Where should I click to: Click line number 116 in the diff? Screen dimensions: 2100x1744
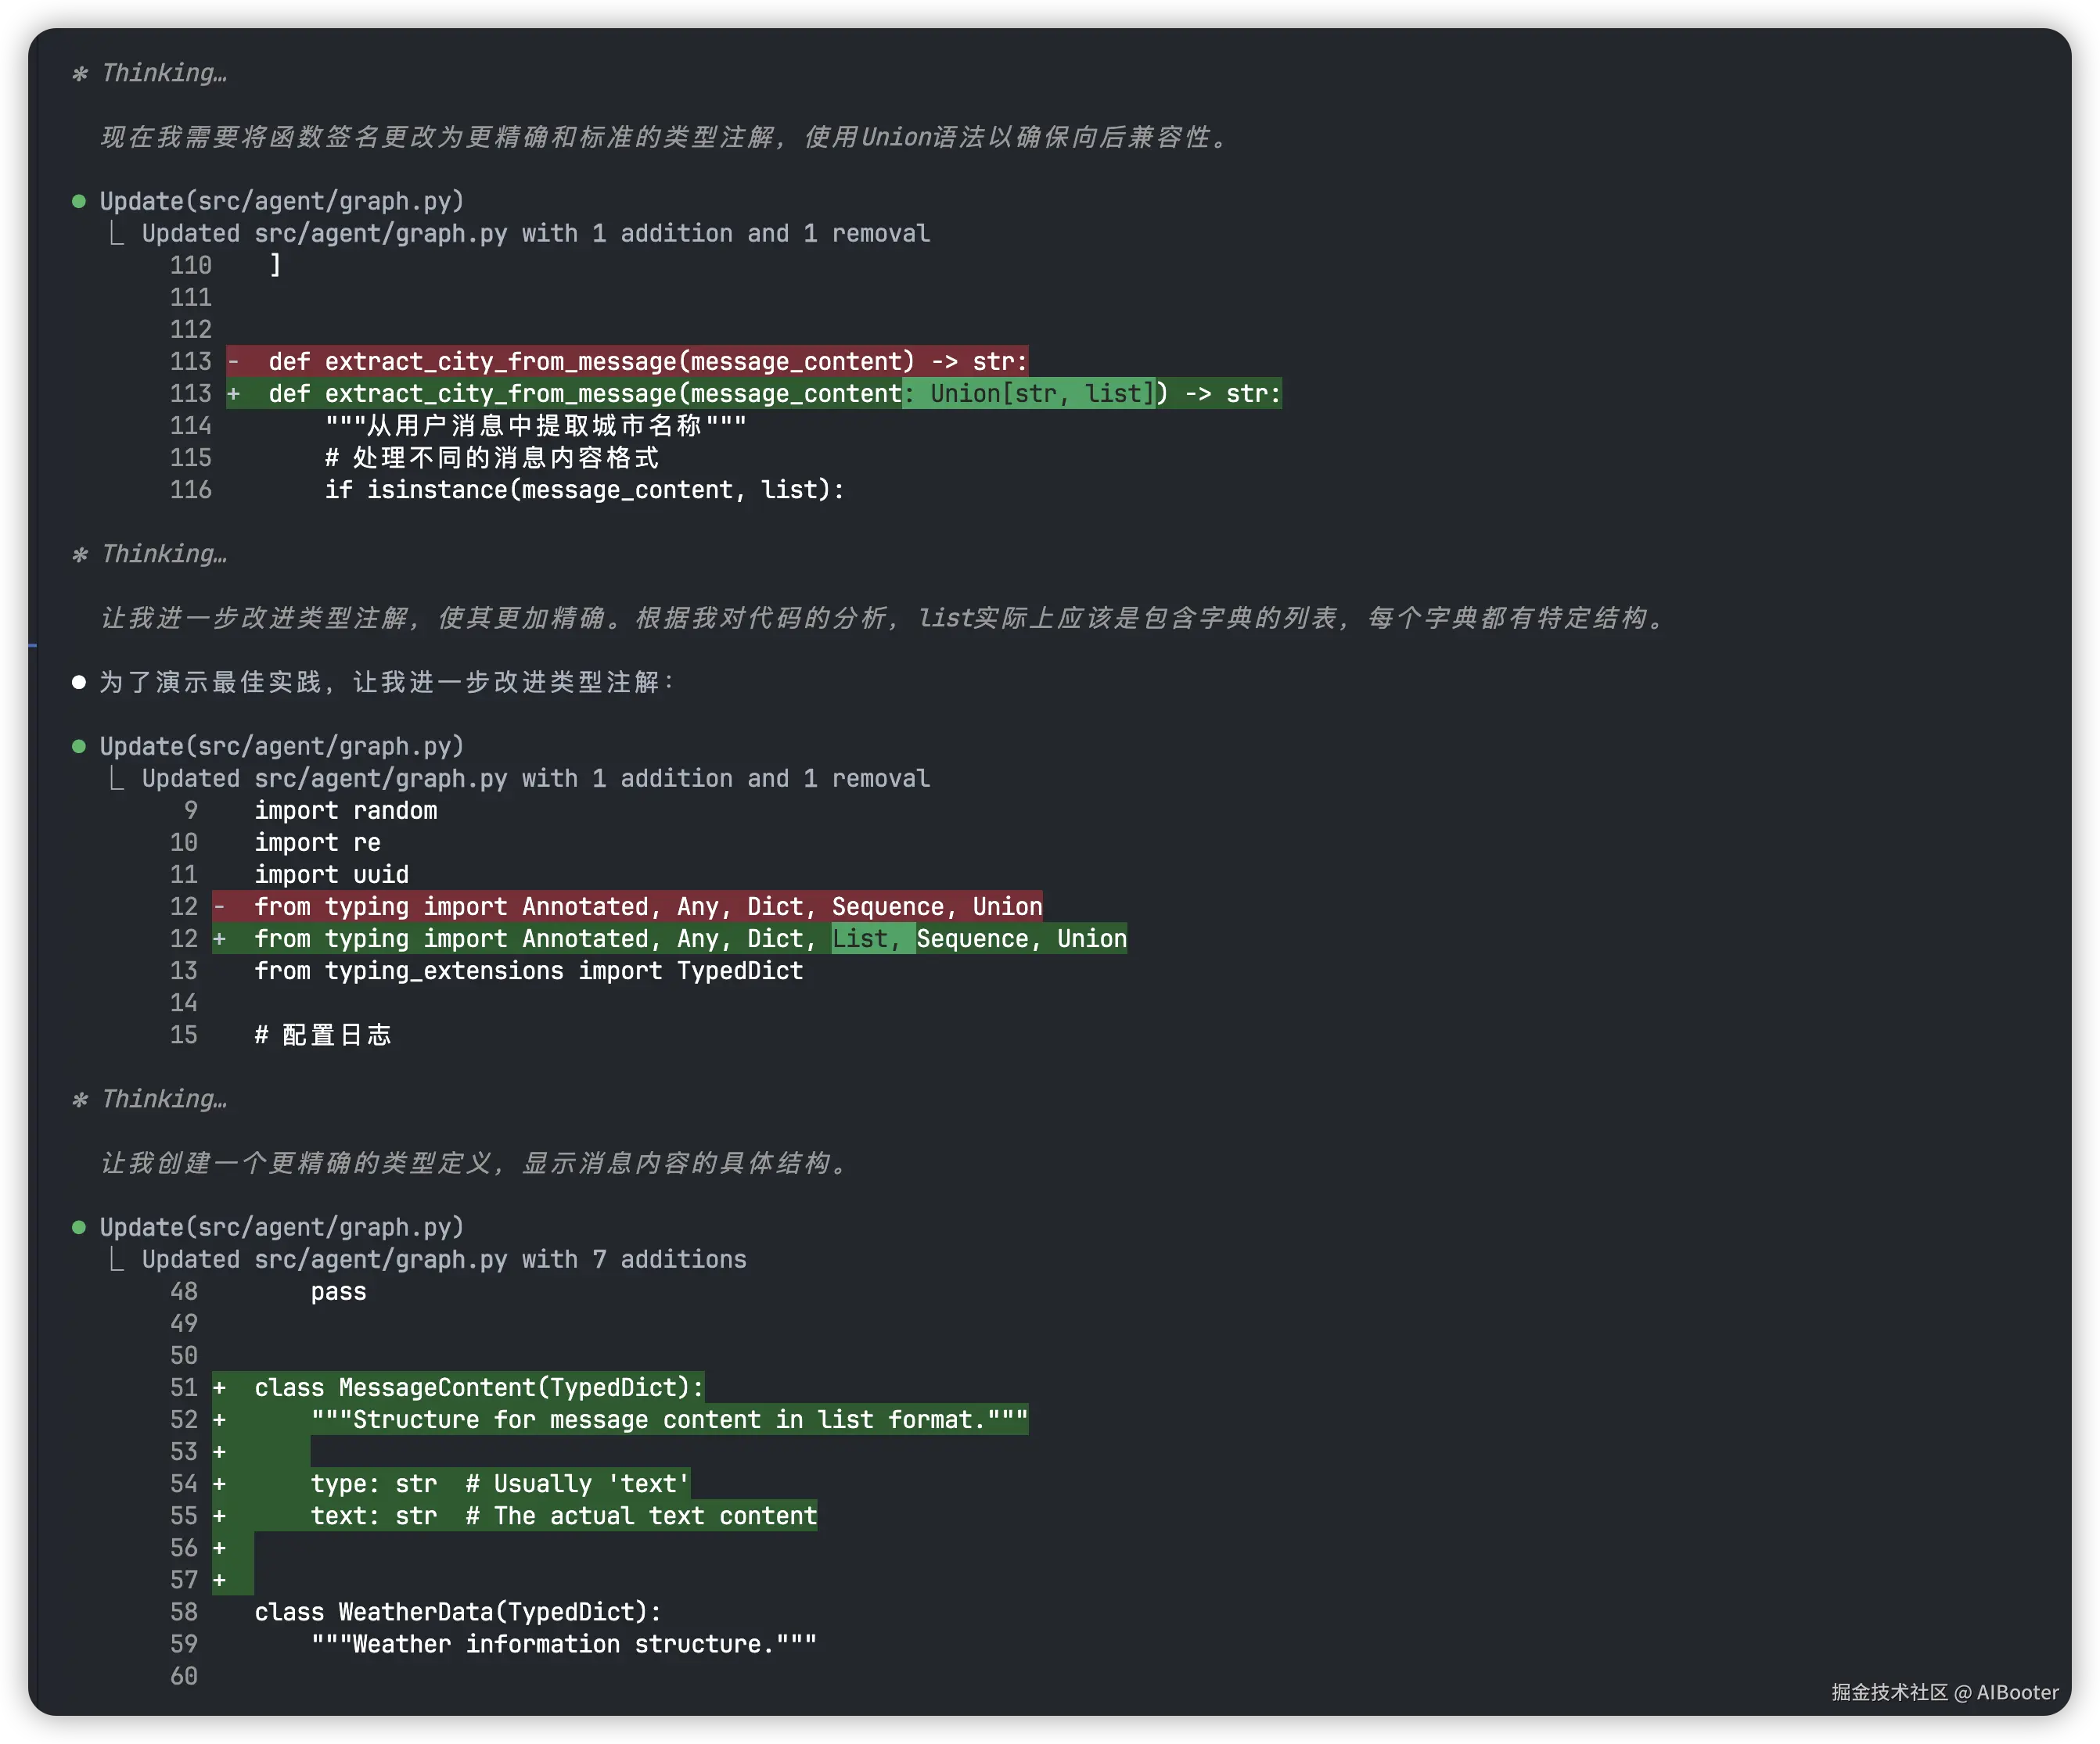pos(191,490)
